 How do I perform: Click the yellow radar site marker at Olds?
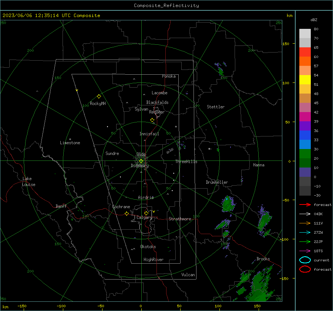tap(141, 161)
